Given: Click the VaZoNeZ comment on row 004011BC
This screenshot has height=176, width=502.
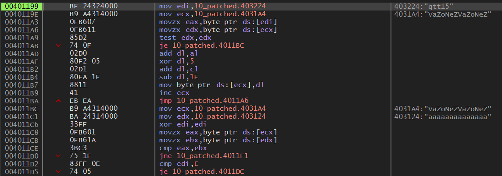Looking at the screenshot, I should [x=443, y=109].
